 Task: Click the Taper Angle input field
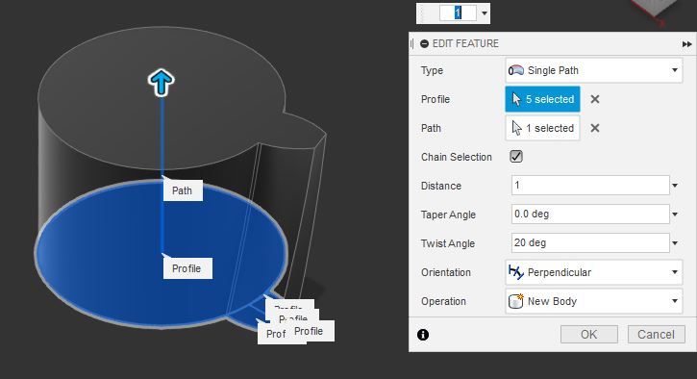(590, 214)
